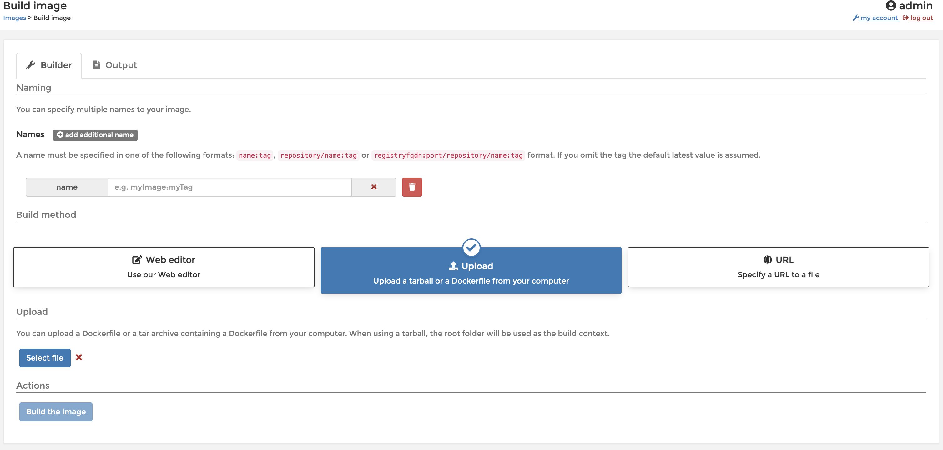The width and height of the screenshot is (943, 450).
Task: Click the red X beside name input
Action: point(373,187)
